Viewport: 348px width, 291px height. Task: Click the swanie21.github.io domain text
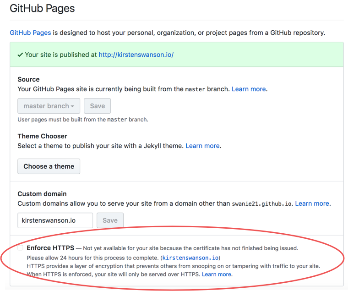(x=262, y=203)
